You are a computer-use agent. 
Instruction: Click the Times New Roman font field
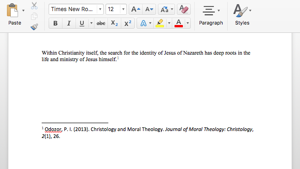point(73,9)
